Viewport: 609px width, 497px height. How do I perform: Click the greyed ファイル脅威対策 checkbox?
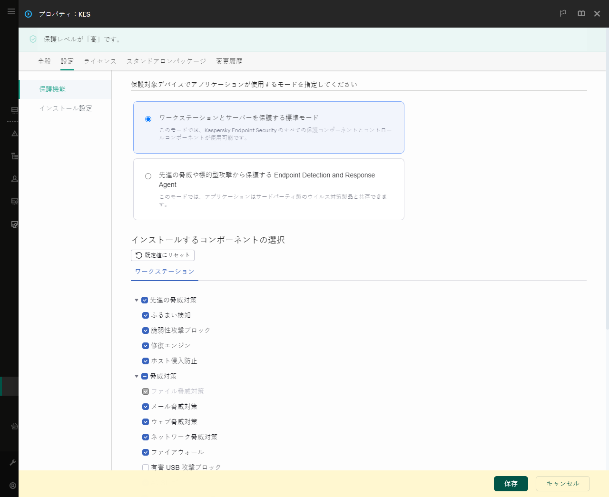point(146,391)
